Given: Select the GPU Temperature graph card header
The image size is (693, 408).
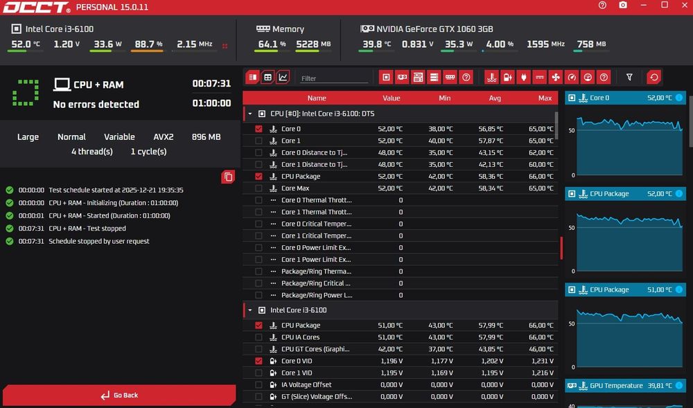Looking at the screenshot, I should coord(625,385).
